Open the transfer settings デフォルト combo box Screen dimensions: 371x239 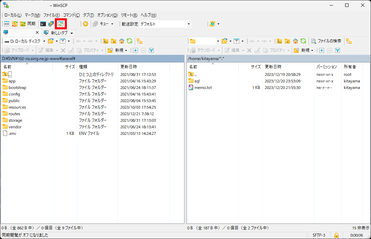tap(165, 24)
